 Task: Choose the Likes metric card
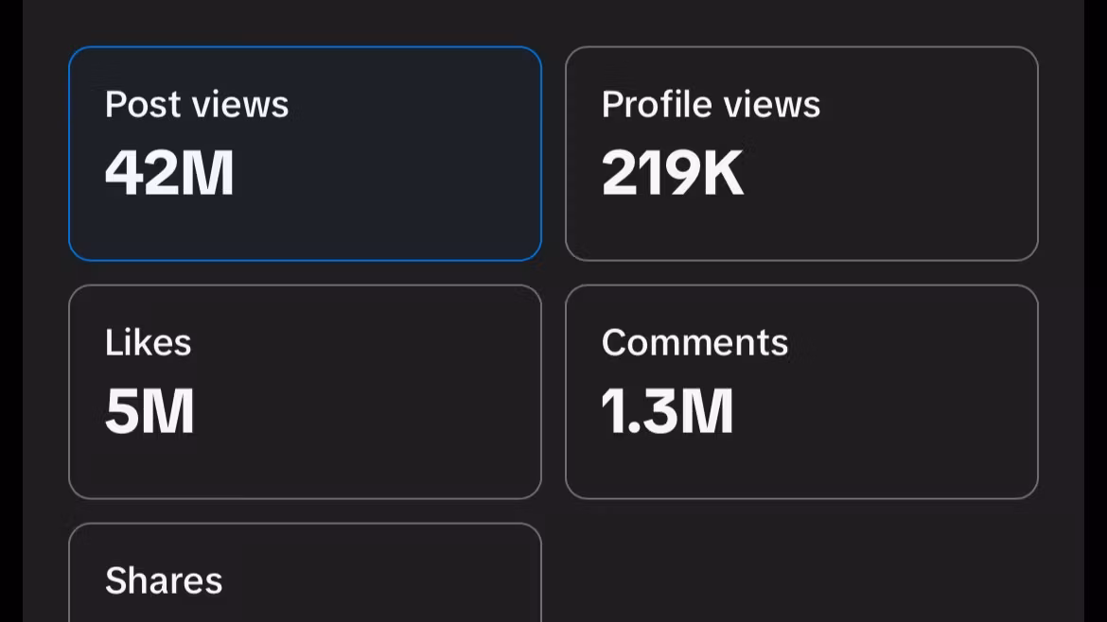click(305, 391)
